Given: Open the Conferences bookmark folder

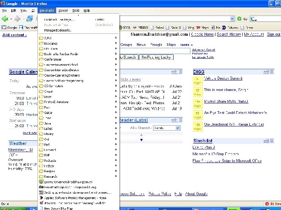Looking at the screenshot, I should click(78, 59).
